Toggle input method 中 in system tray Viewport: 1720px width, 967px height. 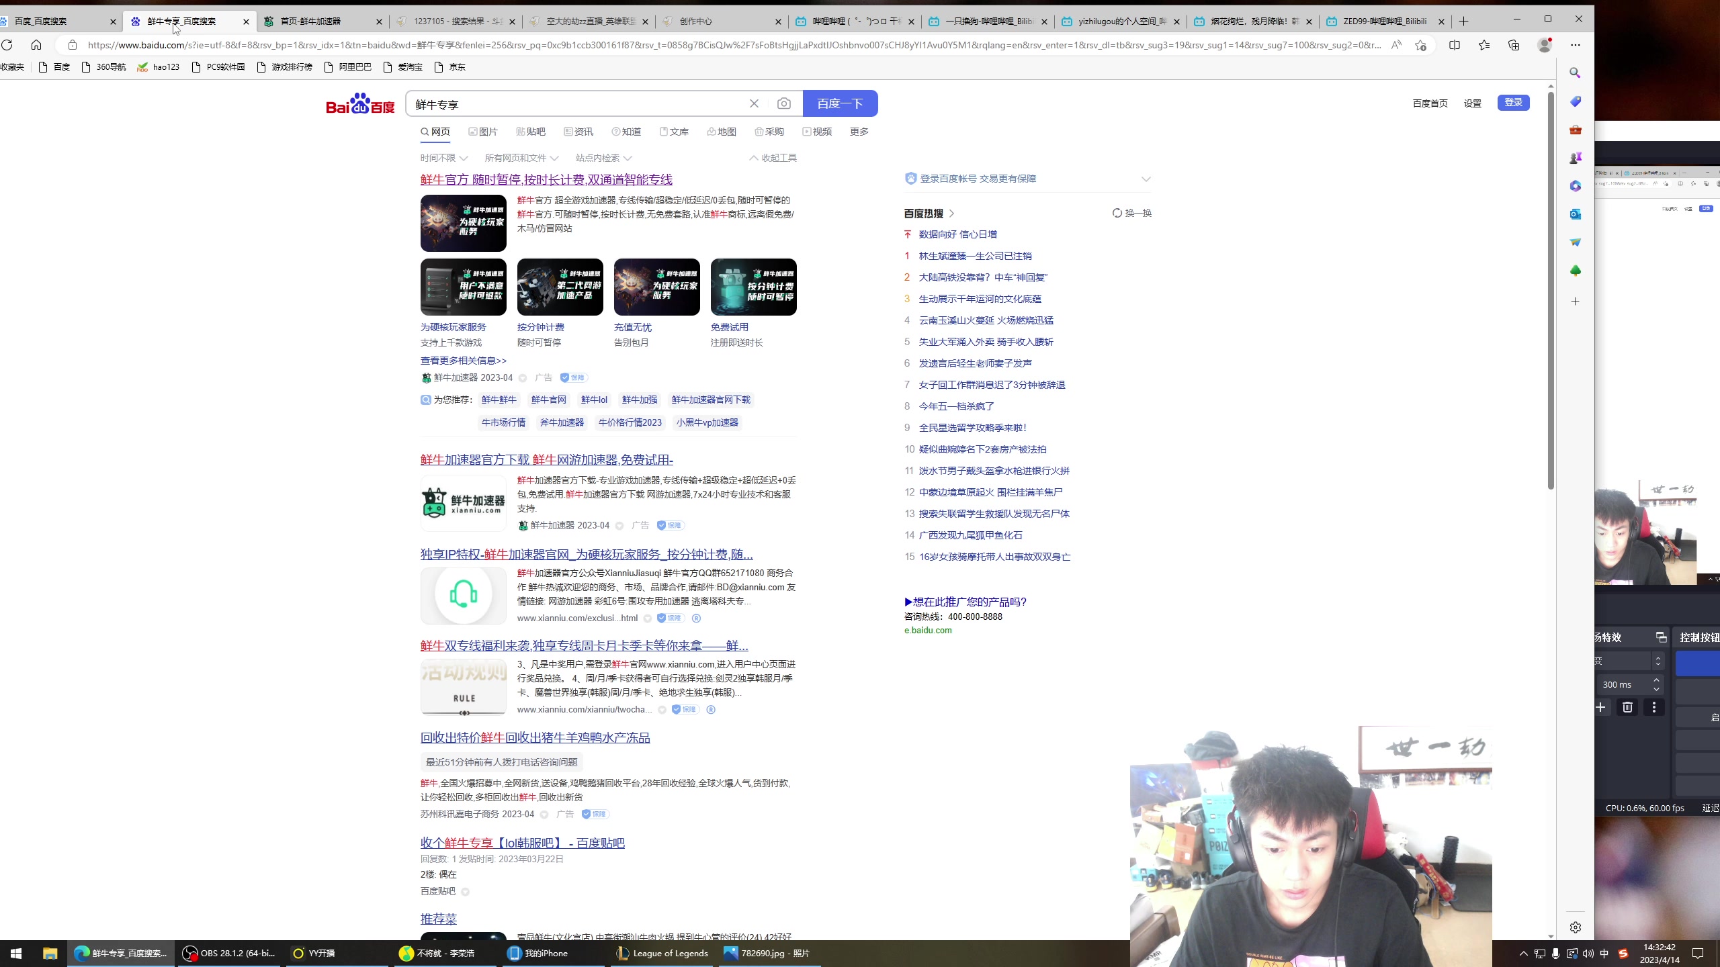click(1604, 954)
